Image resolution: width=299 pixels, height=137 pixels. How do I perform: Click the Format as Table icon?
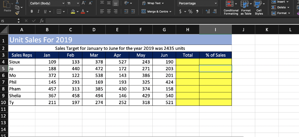click(245, 4)
